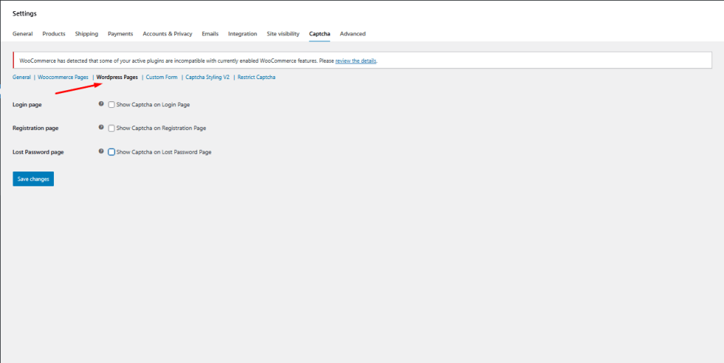Open the Integration tab
This screenshot has height=363, width=724.
tap(242, 34)
